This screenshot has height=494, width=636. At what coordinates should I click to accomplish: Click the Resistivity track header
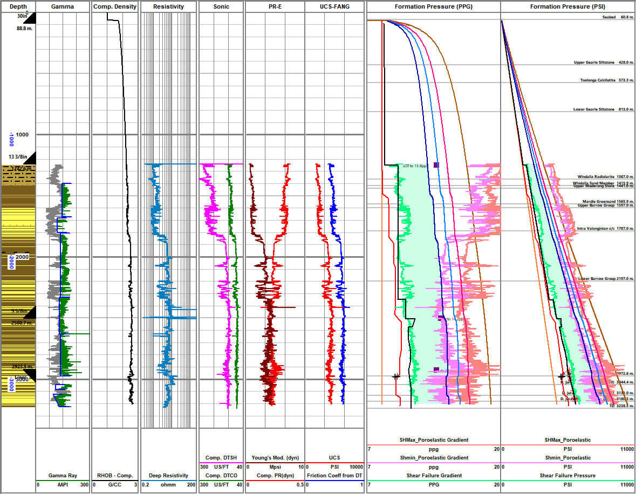coord(168,6)
